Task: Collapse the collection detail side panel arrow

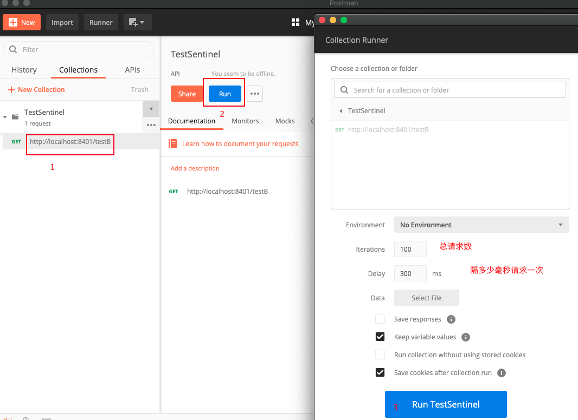Action: click(x=151, y=109)
